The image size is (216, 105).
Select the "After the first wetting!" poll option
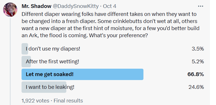pyautogui.click(x=113, y=62)
